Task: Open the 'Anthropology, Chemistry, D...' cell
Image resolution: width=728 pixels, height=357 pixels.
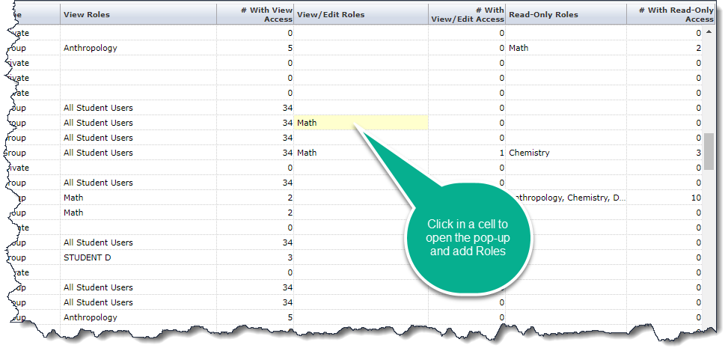Action: click(566, 198)
